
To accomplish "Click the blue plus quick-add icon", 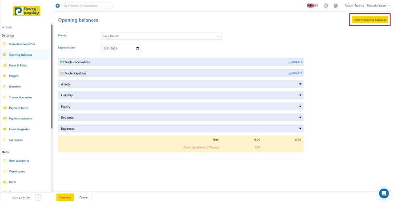I will click(x=57, y=6).
